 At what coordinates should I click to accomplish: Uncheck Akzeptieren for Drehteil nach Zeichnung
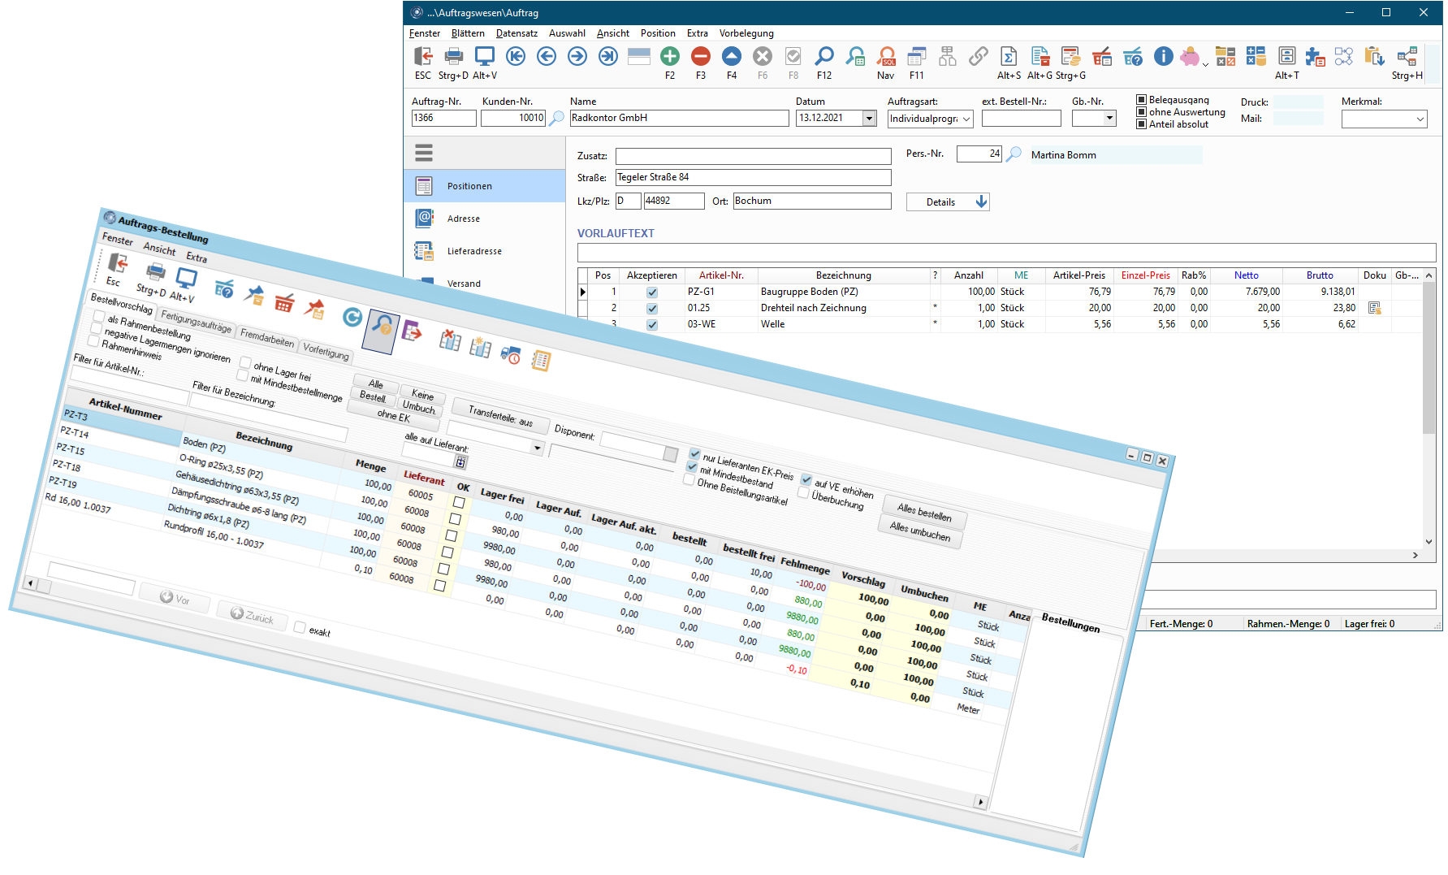point(652,309)
